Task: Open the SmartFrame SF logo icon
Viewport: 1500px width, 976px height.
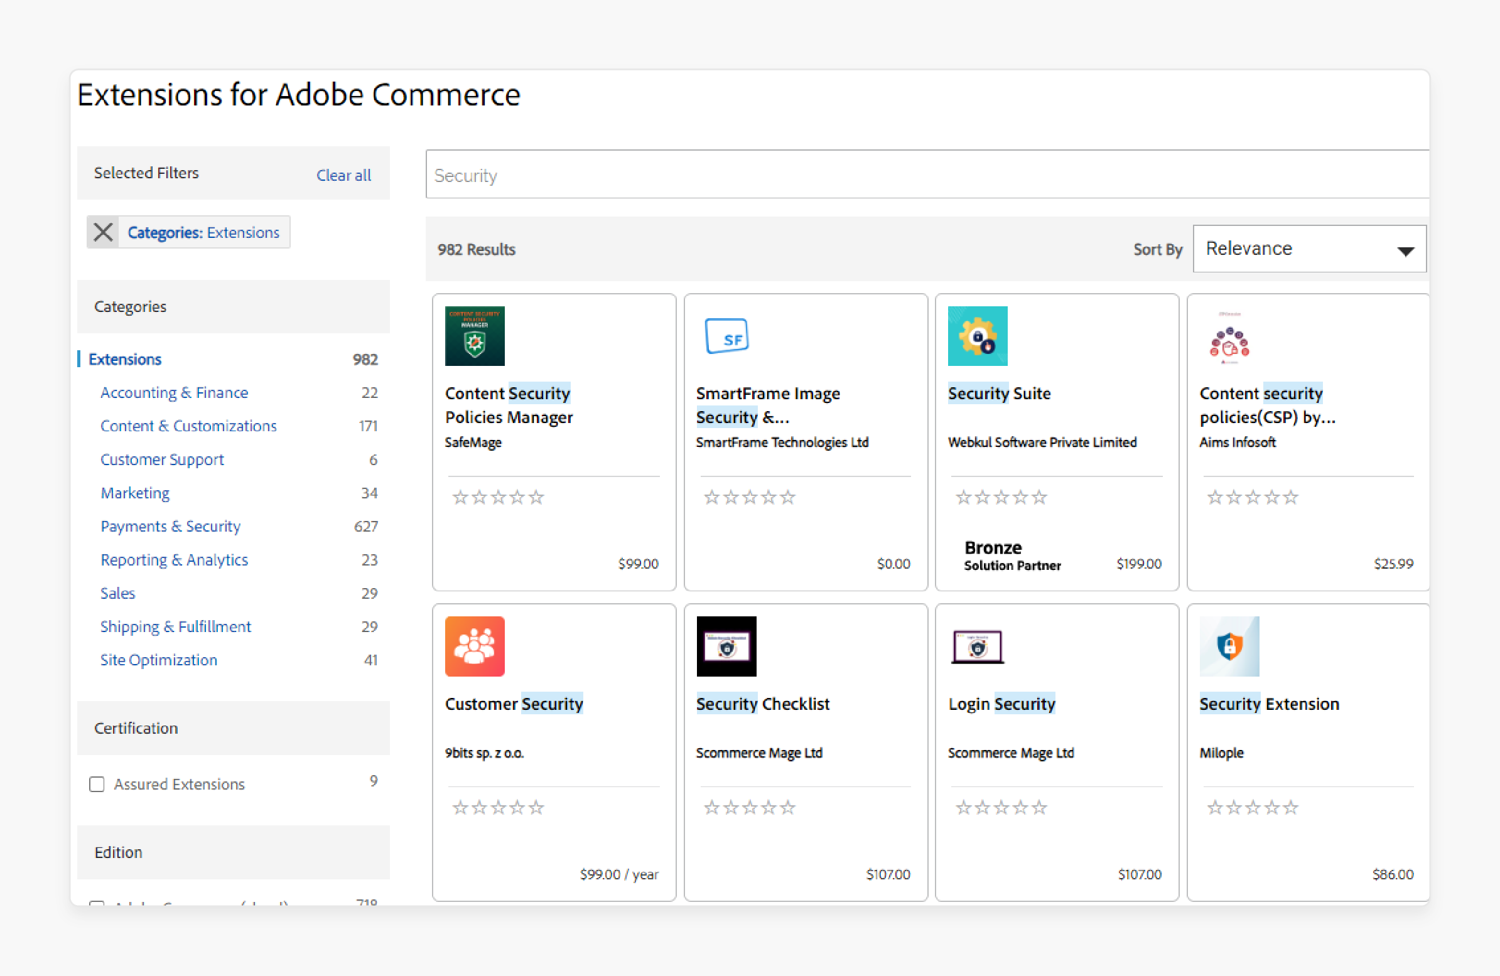Action: tap(726, 336)
